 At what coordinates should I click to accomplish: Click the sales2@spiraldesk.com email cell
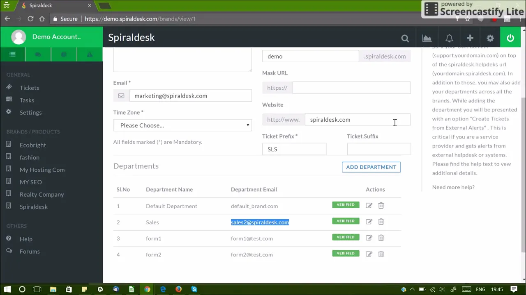(260, 222)
